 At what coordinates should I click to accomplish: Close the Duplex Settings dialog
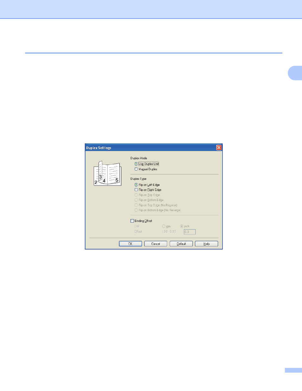pyautogui.click(x=219, y=148)
